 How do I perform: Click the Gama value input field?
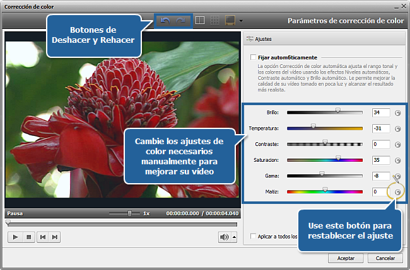tap(380, 176)
